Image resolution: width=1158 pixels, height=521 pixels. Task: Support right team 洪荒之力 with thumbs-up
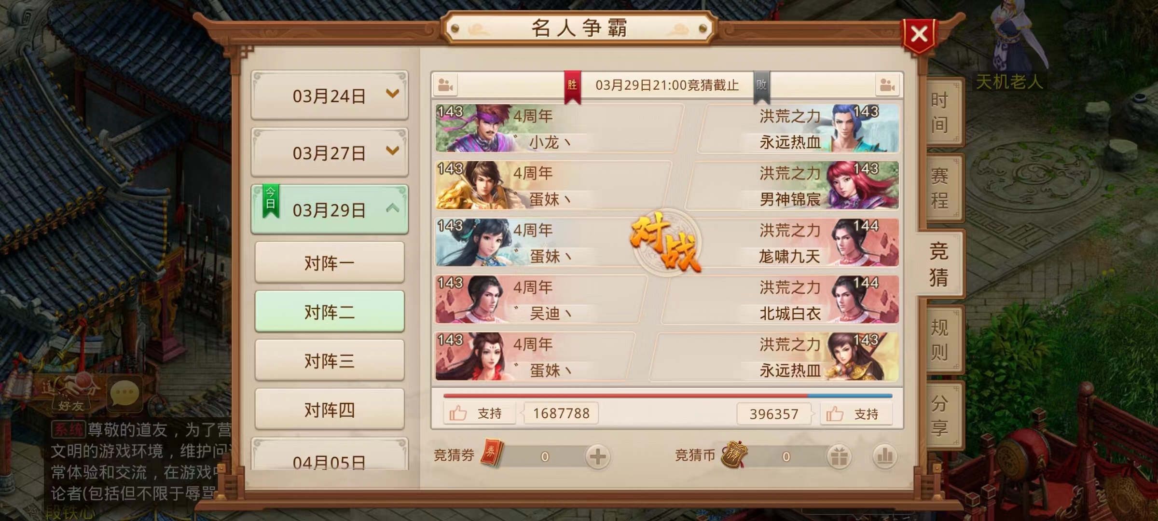pos(856,414)
